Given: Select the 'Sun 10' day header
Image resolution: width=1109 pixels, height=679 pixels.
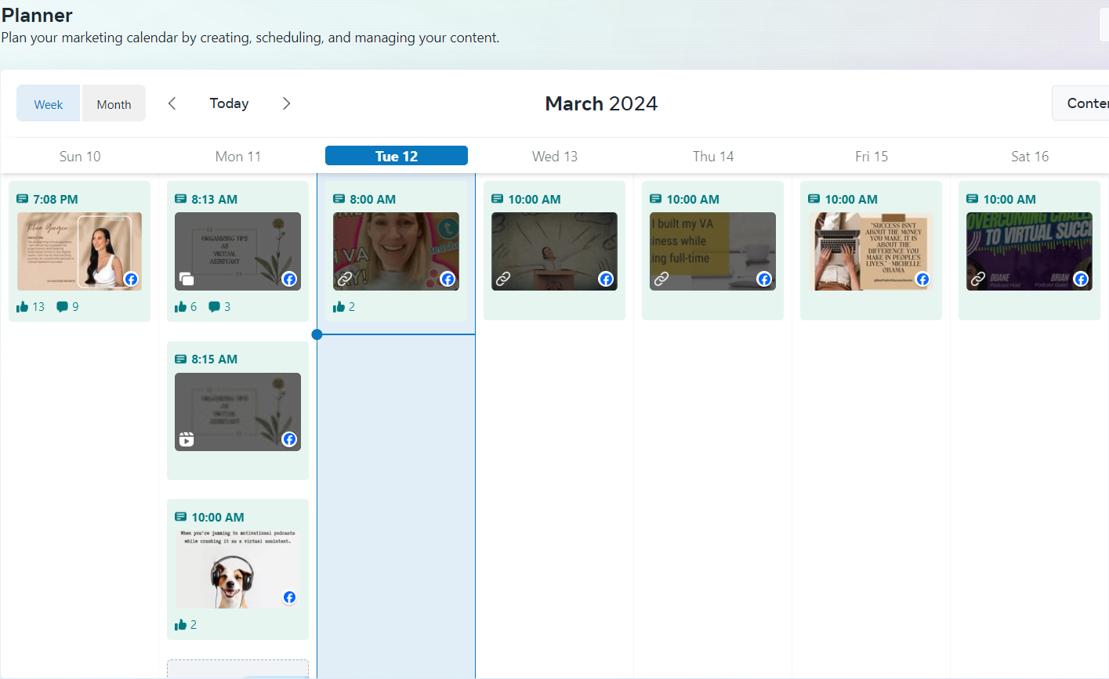Looking at the screenshot, I should point(80,157).
